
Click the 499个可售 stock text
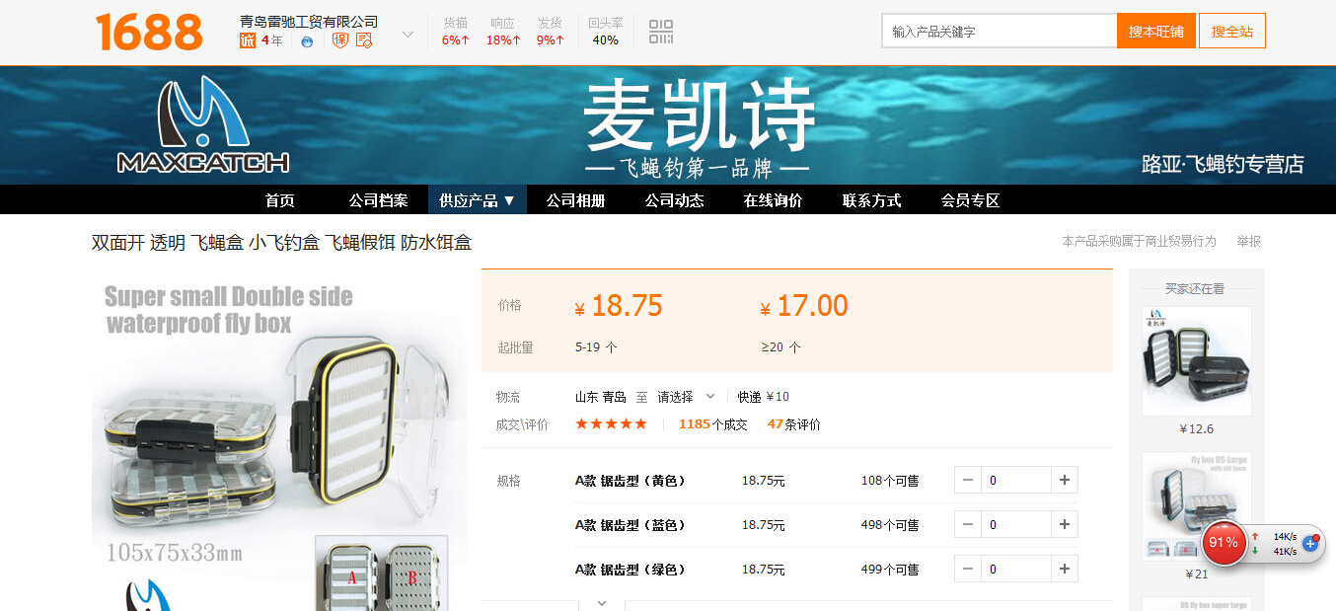(890, 570)
